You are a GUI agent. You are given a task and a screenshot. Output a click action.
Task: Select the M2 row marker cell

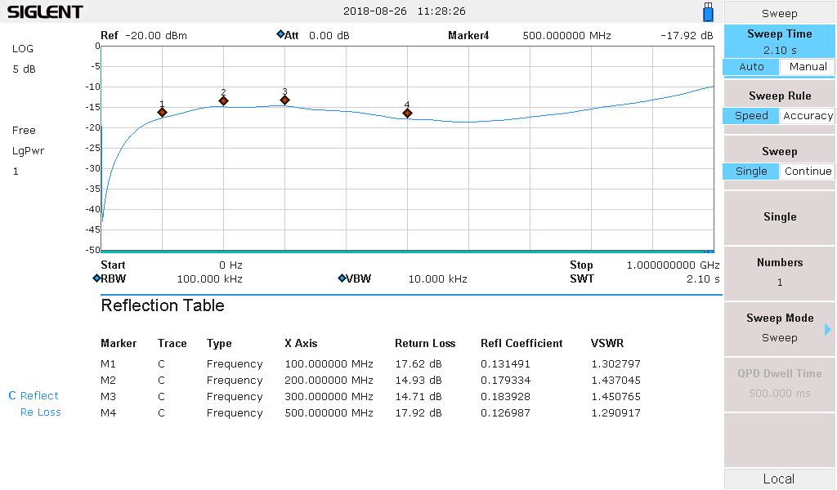tap(109, 381)
